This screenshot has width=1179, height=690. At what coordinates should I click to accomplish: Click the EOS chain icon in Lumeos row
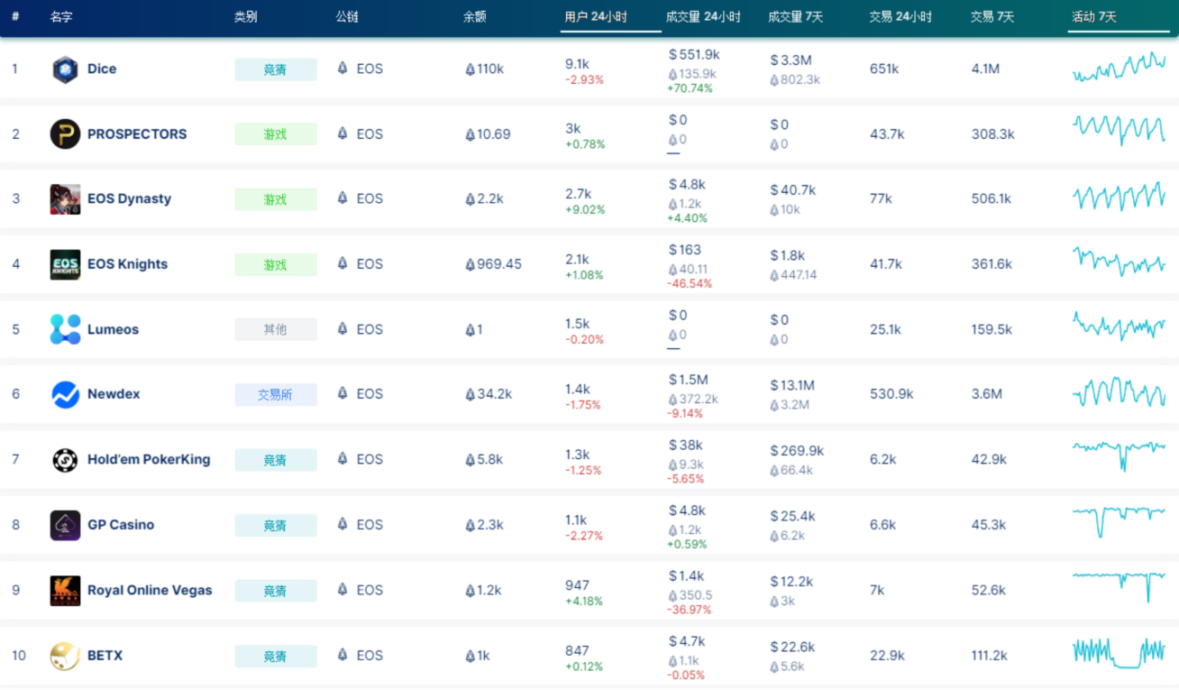343,328
